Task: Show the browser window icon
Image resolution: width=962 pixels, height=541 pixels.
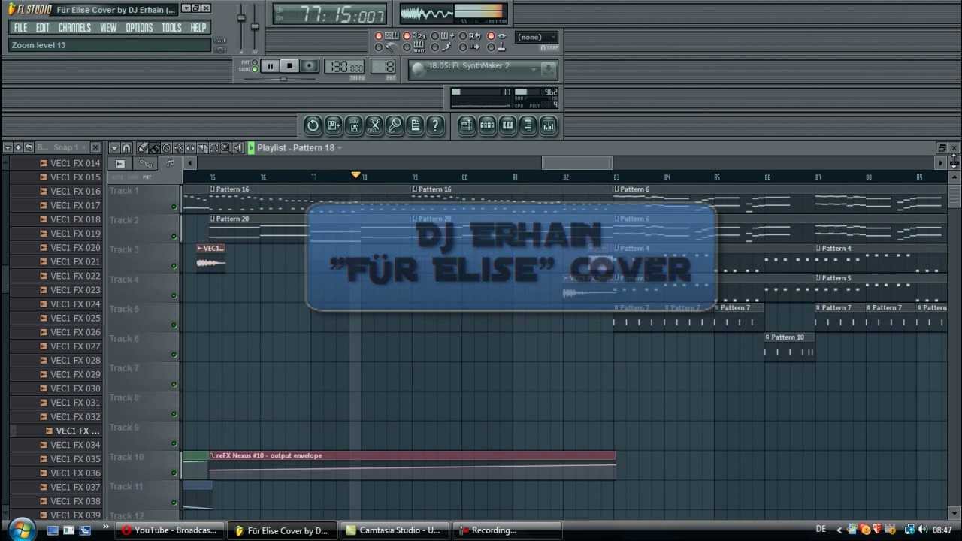Action: (528, 125)
